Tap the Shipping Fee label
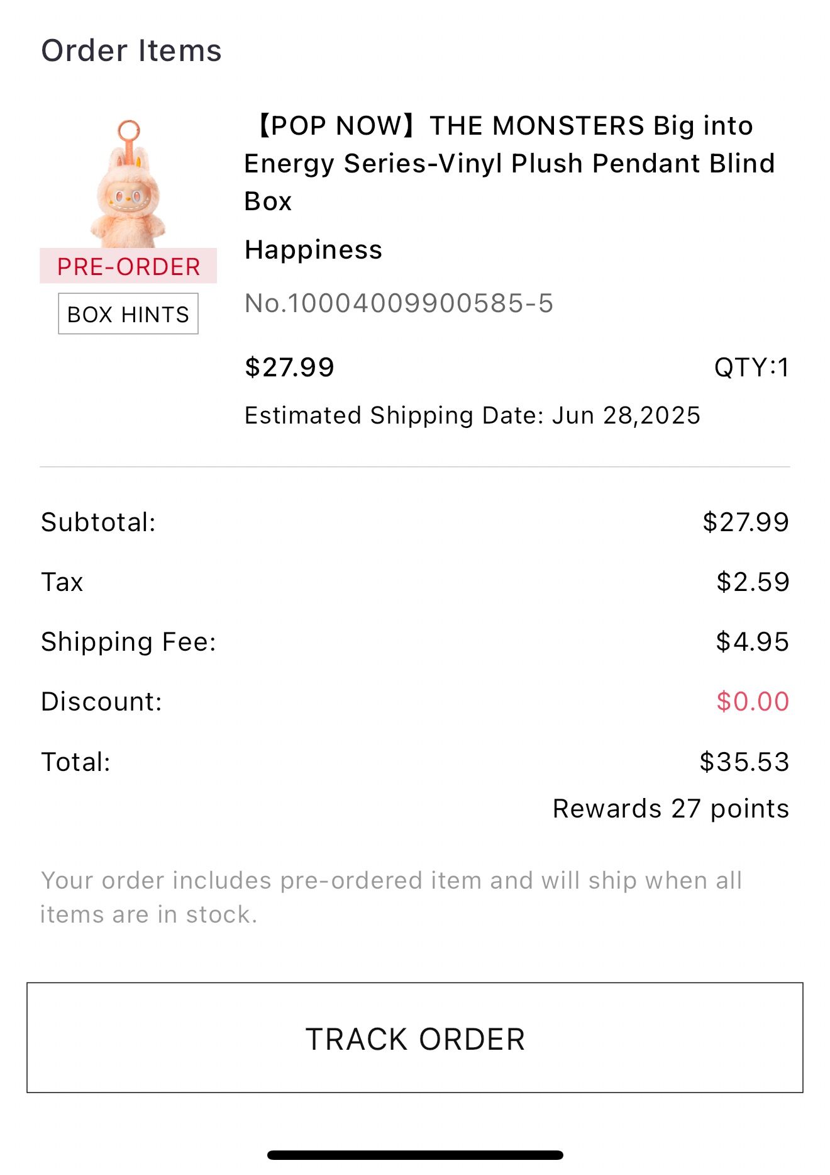 [x=128, y=642]
